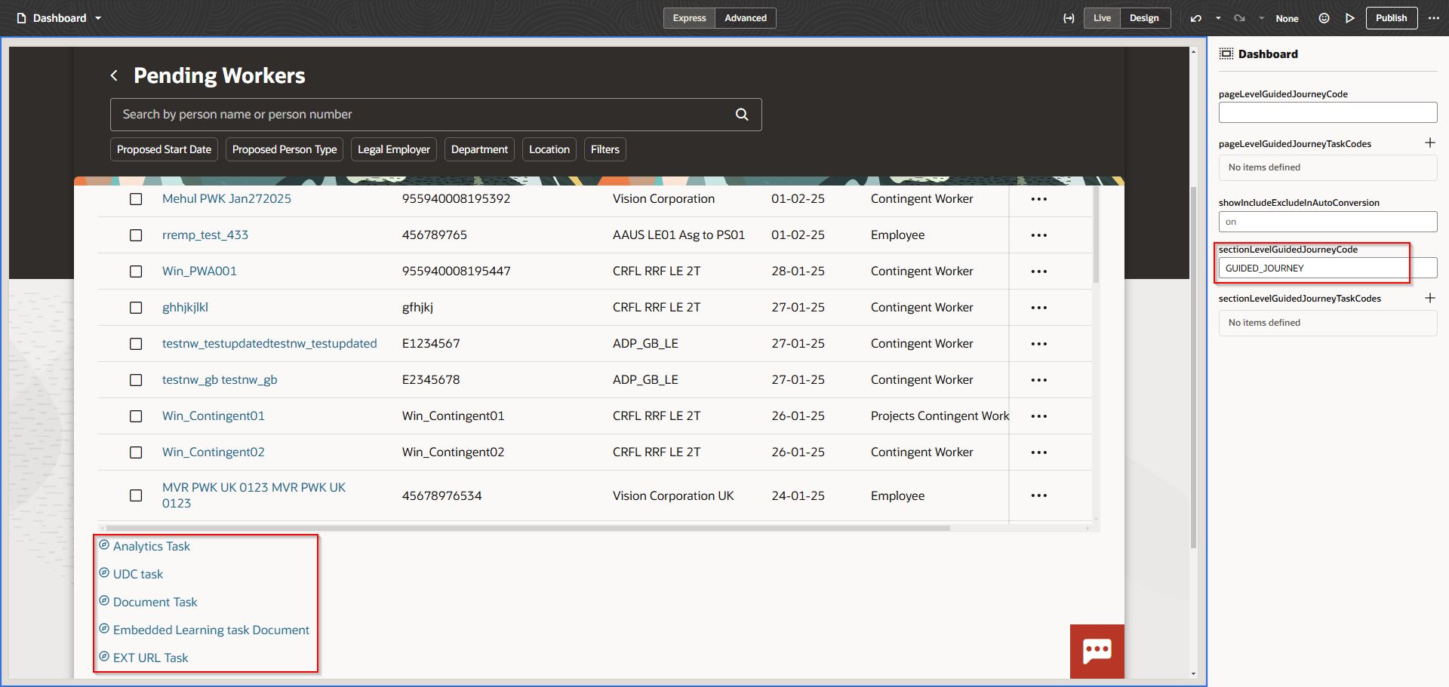Click the Filters button

point(605,149)
